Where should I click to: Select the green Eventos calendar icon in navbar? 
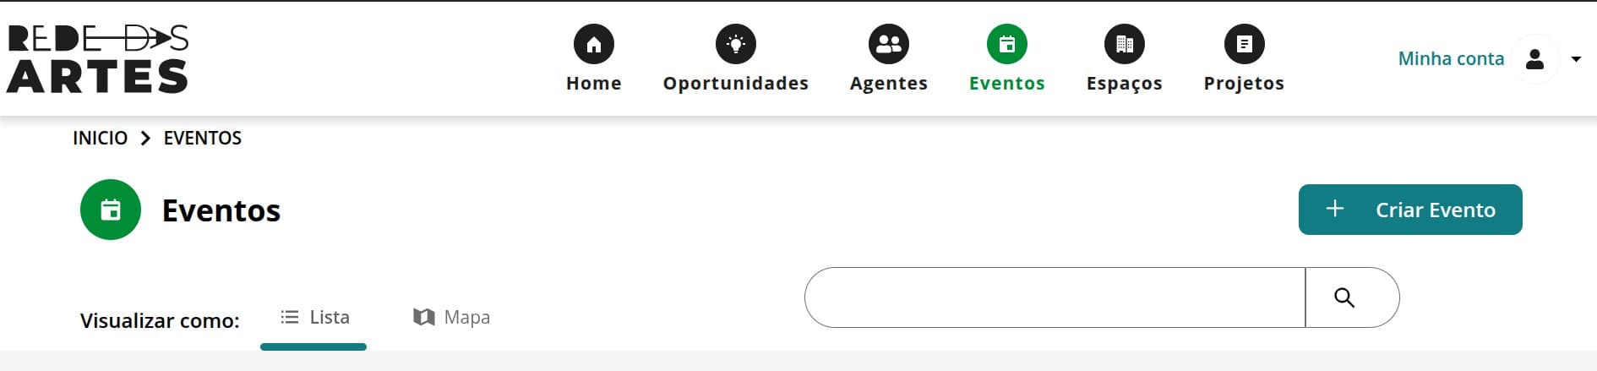[x=1007, y=44]
